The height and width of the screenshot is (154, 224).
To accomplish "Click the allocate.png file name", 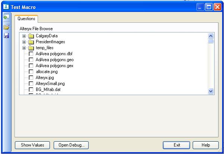I will point(47,72).
